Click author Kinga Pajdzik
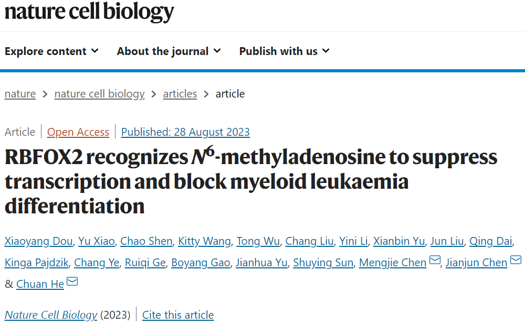 tap(37, 263)
